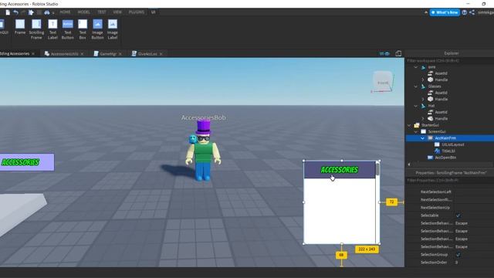Collapse the Glasses accessory in Explorer

pos(416,86)
